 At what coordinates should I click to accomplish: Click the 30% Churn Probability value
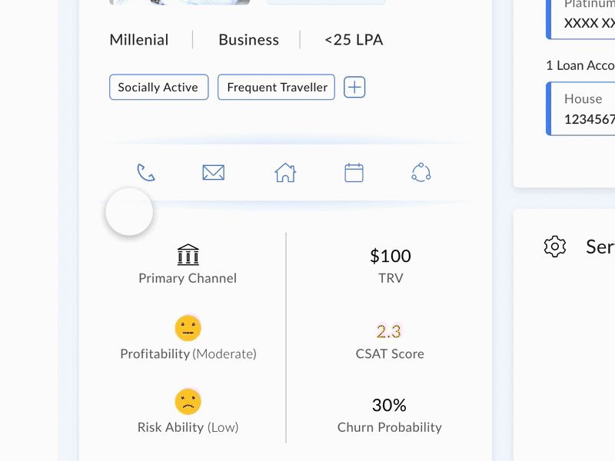[391, 404]
